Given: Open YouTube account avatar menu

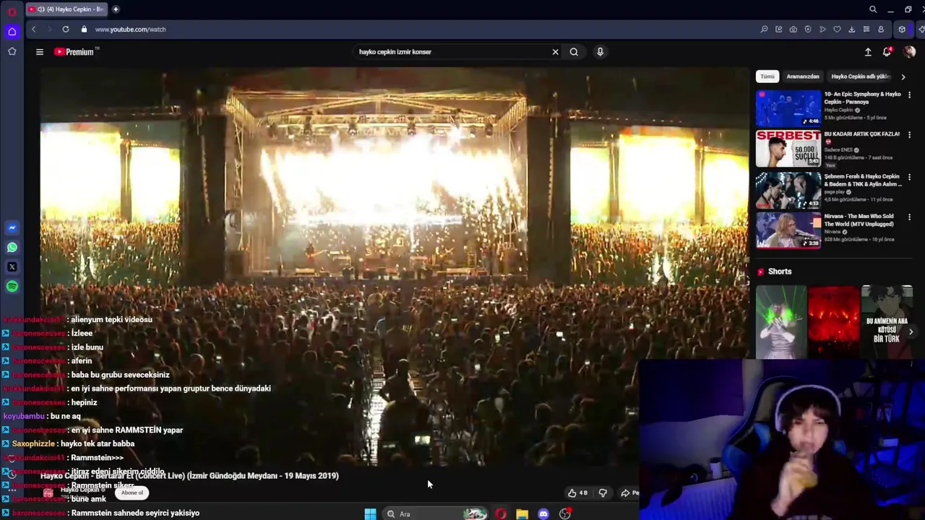Looking at the screenshot, I should (909, 52).
